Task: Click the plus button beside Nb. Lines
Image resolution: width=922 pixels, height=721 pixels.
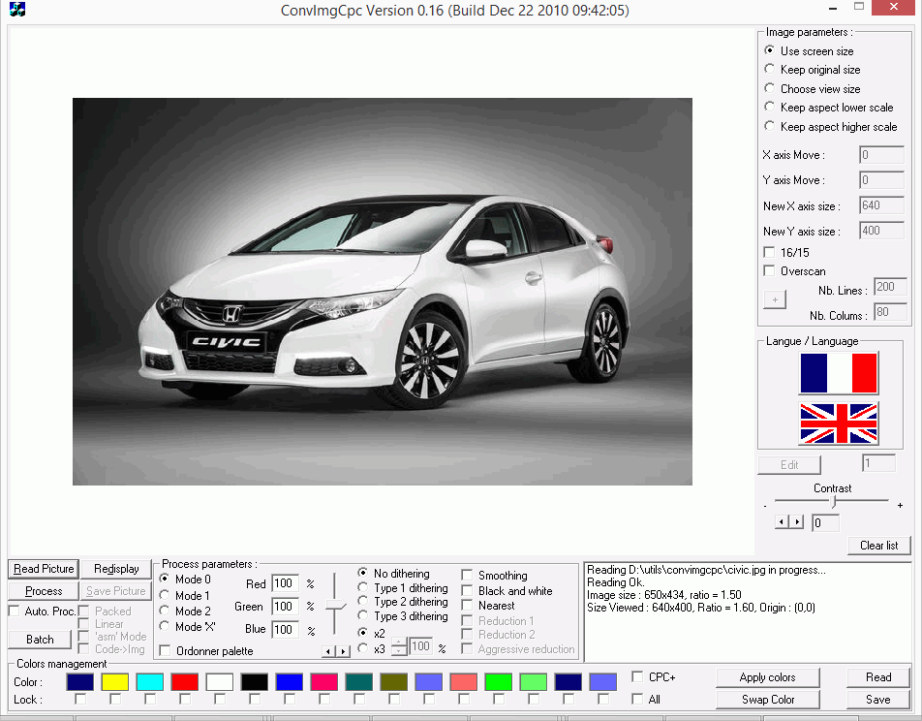Action: (775, 299)
